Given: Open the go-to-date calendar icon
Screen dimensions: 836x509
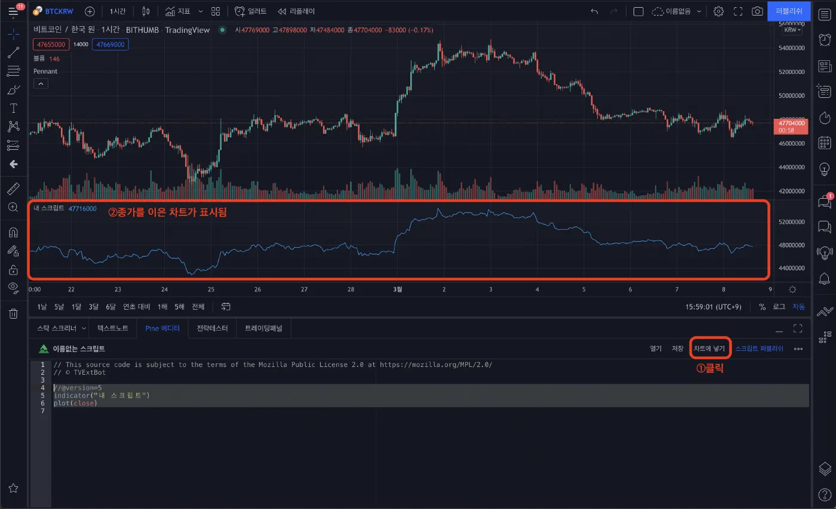Looking at the screenshot, I should tap(226, 307).
